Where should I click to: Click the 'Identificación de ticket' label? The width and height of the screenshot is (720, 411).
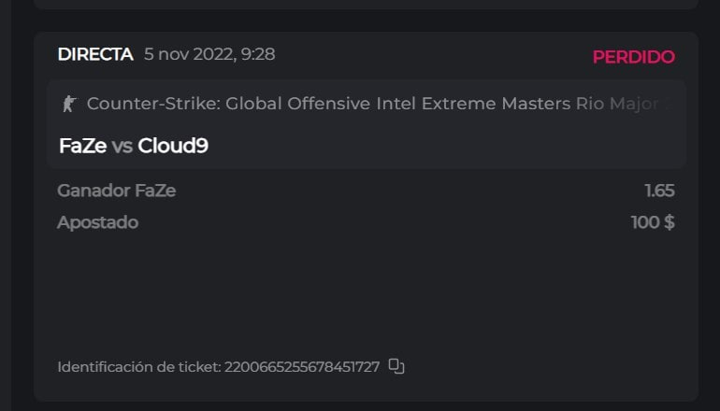(x=138, y=367)
